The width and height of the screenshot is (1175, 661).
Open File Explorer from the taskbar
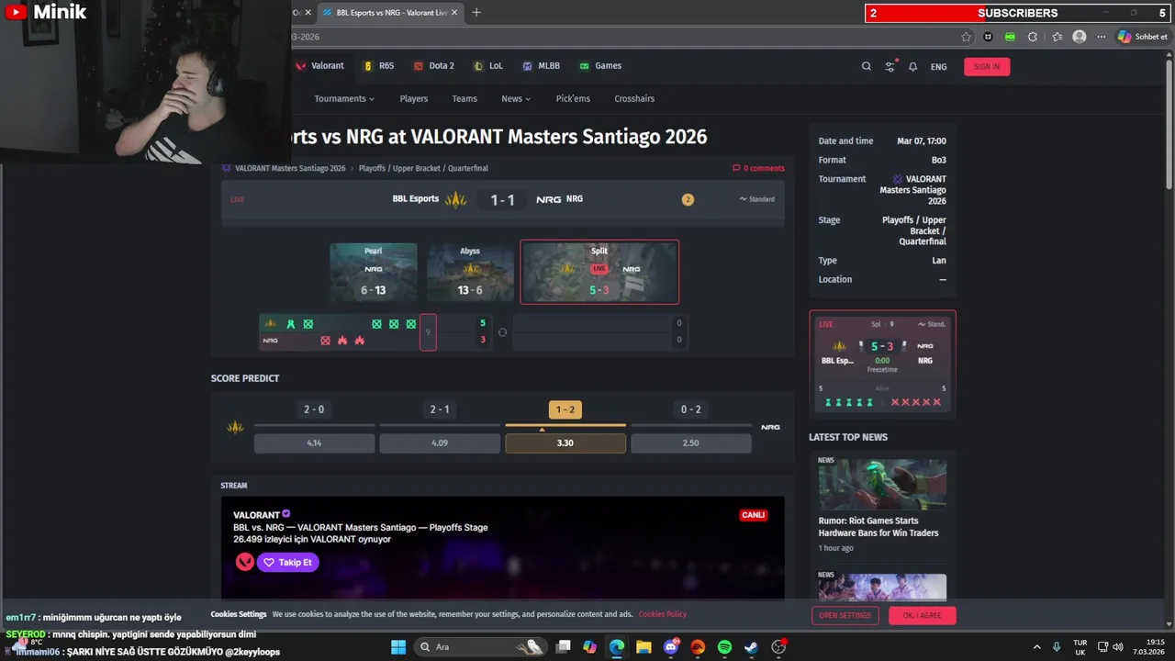pyautogui.click(x=643, y=647)
